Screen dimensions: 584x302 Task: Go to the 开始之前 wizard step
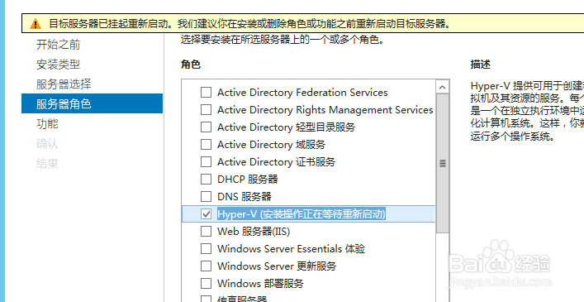pos(58,45)
